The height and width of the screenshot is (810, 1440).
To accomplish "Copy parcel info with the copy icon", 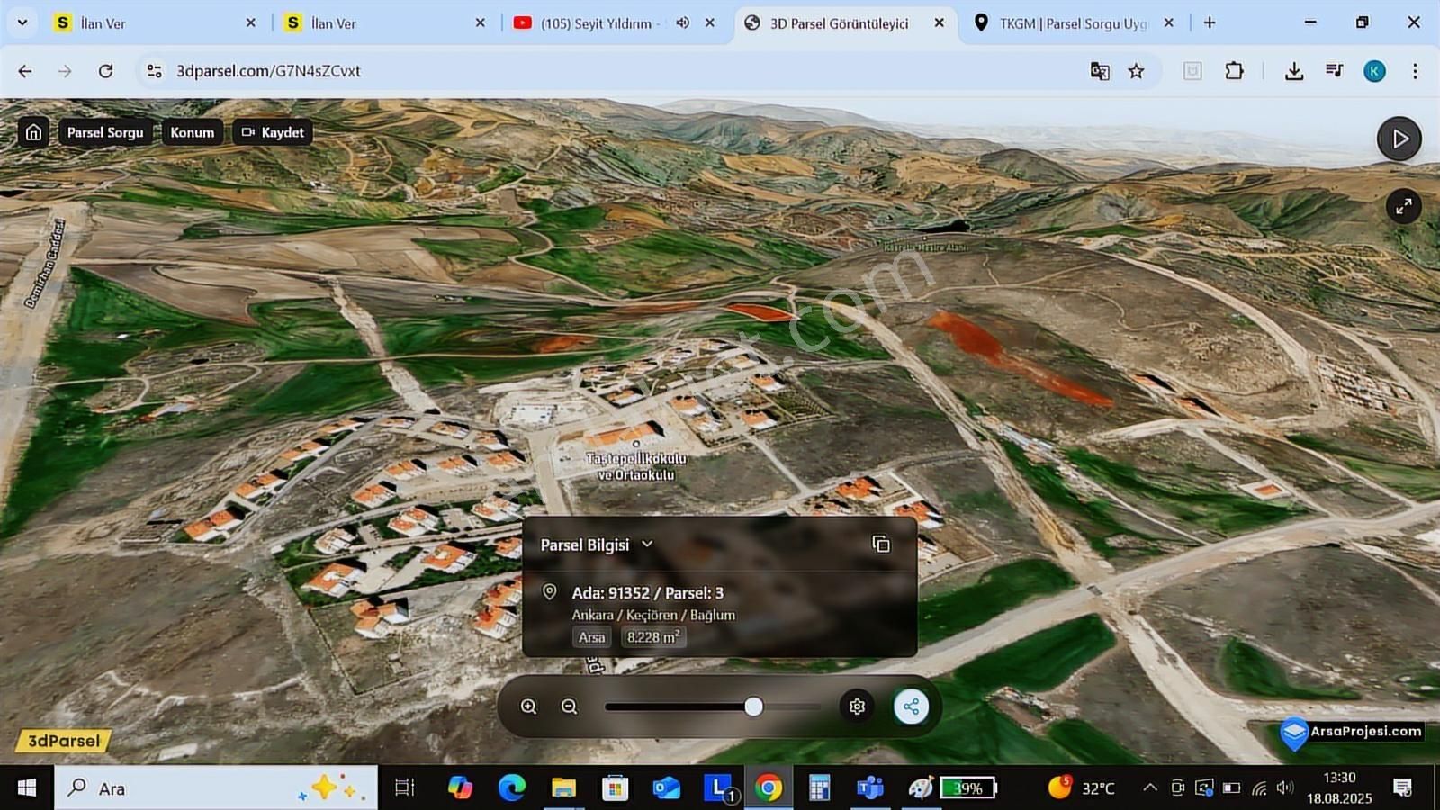I will pyautogui.click(x=881, y=544).
